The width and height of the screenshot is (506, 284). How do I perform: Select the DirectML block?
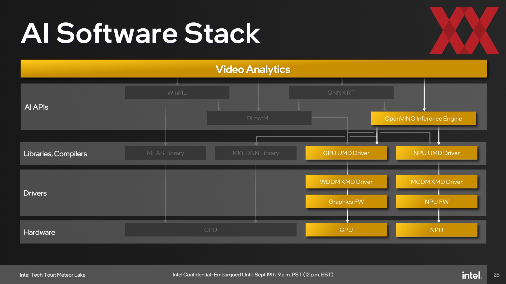(x=259, y=118)
